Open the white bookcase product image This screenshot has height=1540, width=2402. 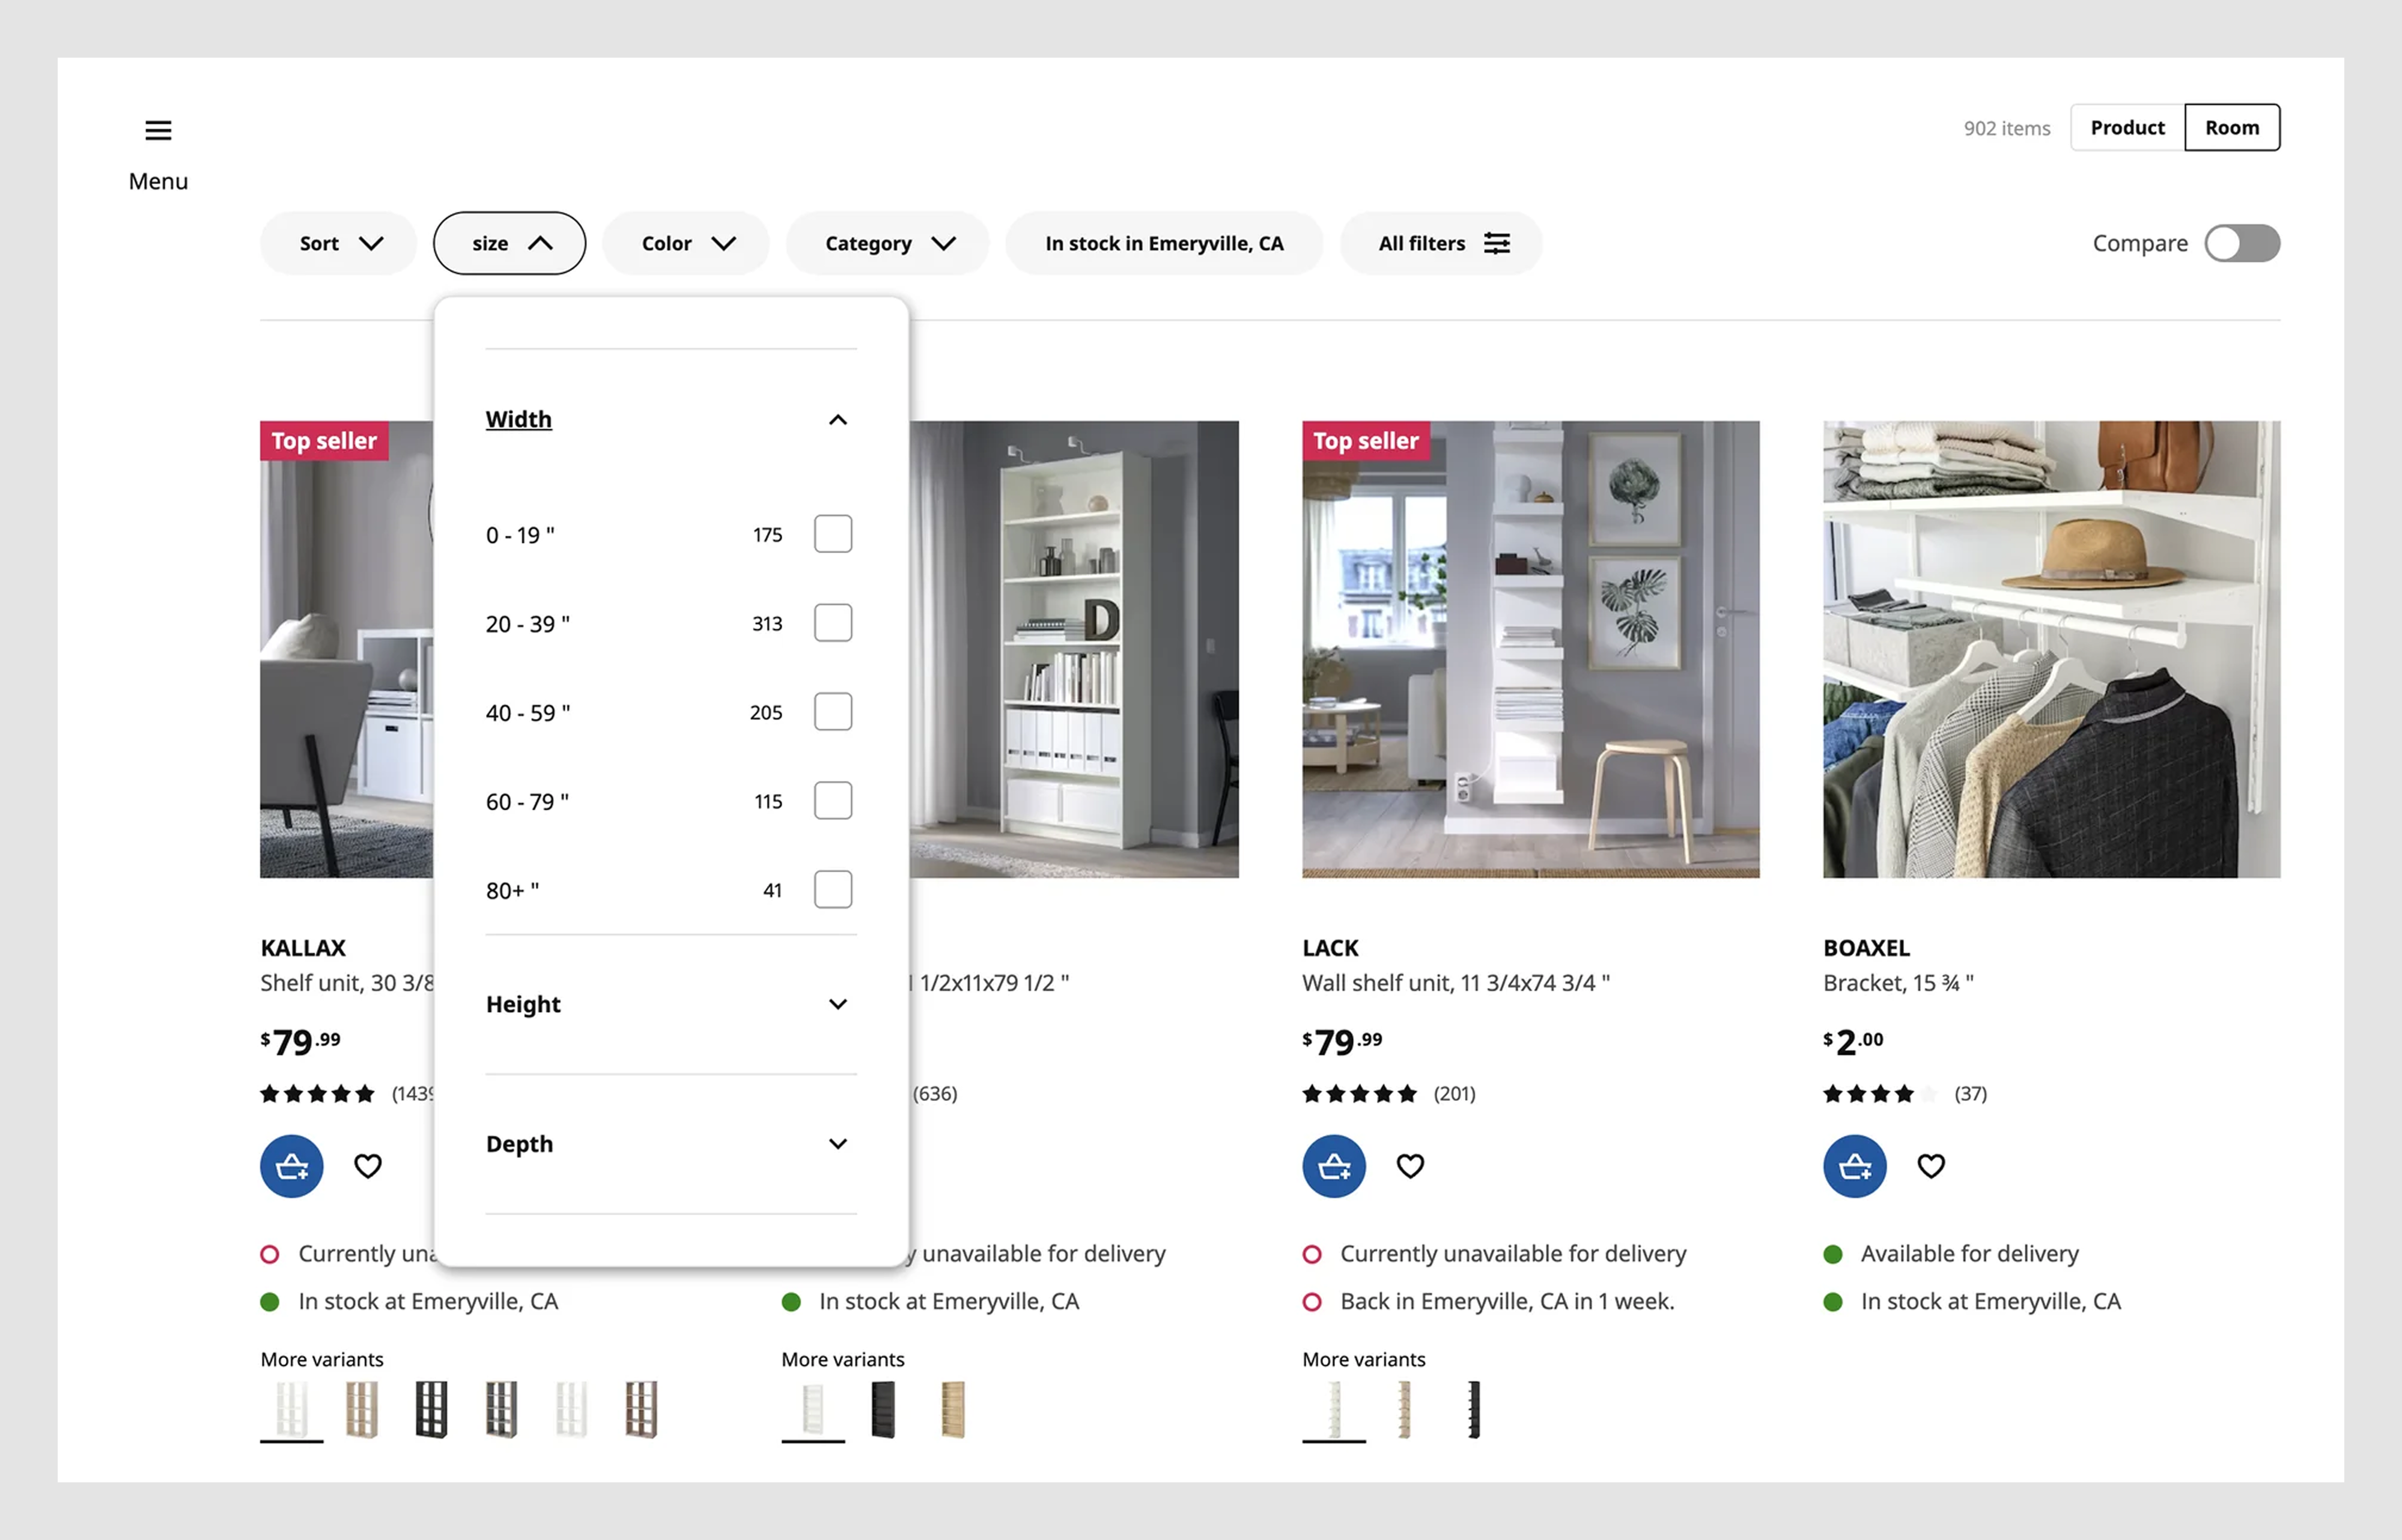(x=1074, y=649)
